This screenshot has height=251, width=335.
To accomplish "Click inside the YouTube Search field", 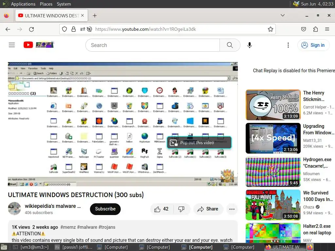I will coord(153,45).
